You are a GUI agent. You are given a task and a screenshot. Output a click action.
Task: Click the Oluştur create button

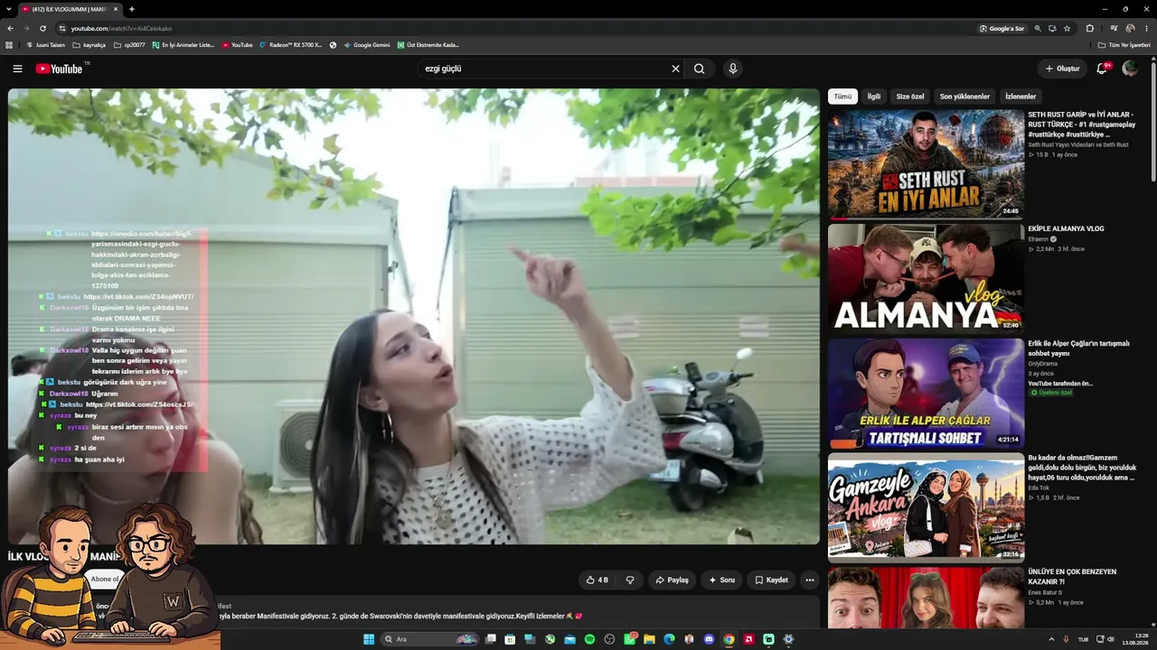[1062, 69]
